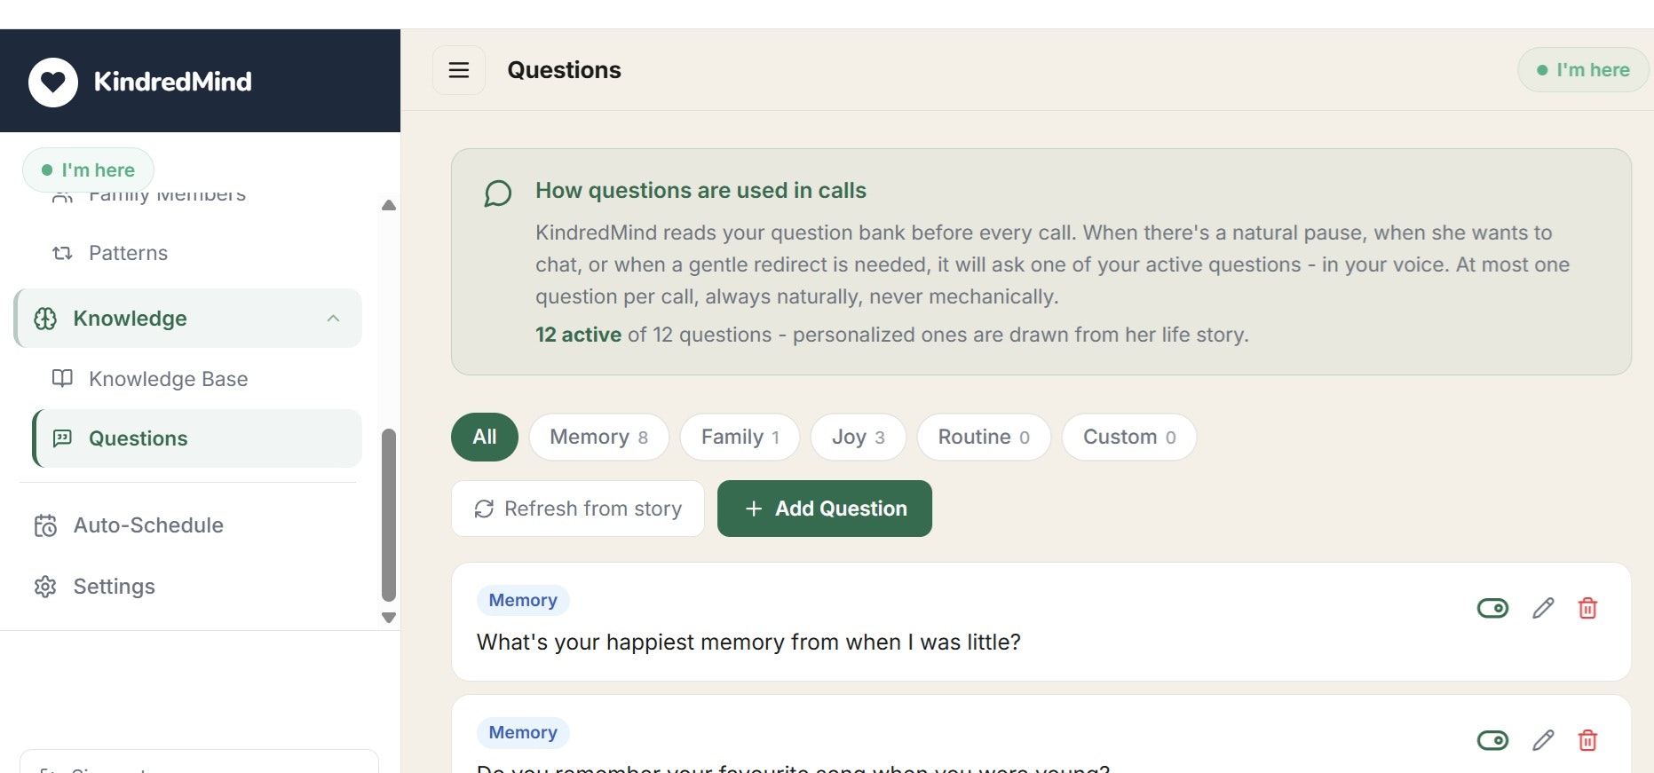Click the sidebar vertical scrollbar thumb
The width and height of the screenshot is (1654, 773).
click(389, 515)
